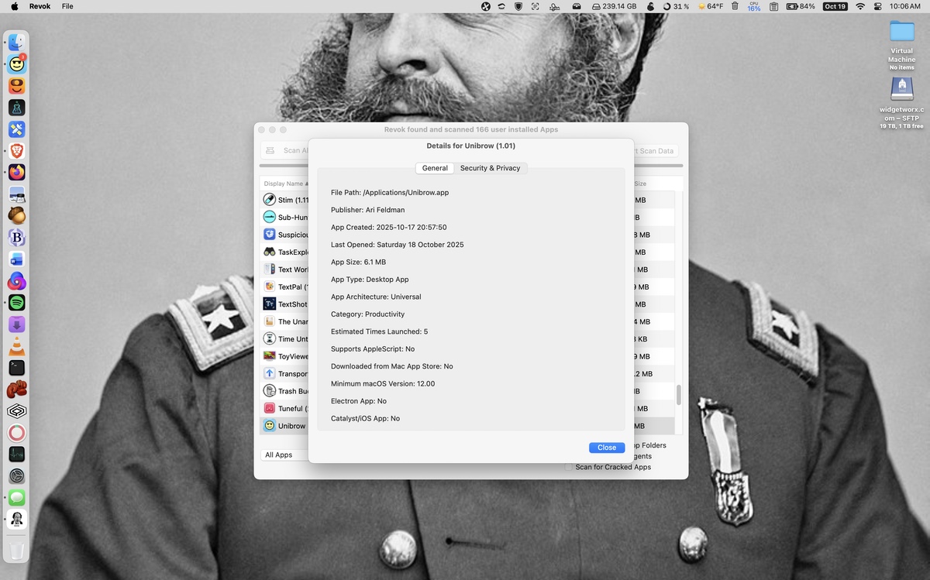Click the Wi-Fi icon in menu bar
The image size is (930, 580).
coord(859,6)
